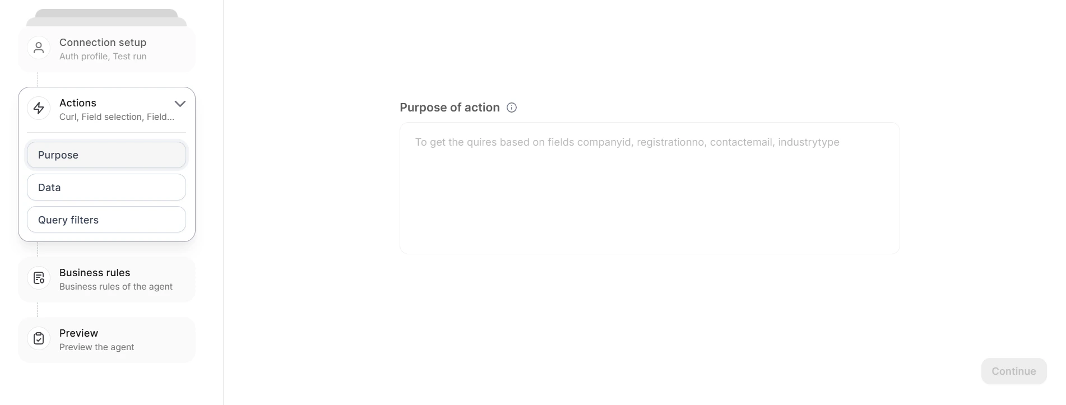Click the Business rules document icon
The width and height of the screenshot is (1066, 405).
[x=38, y=278]
